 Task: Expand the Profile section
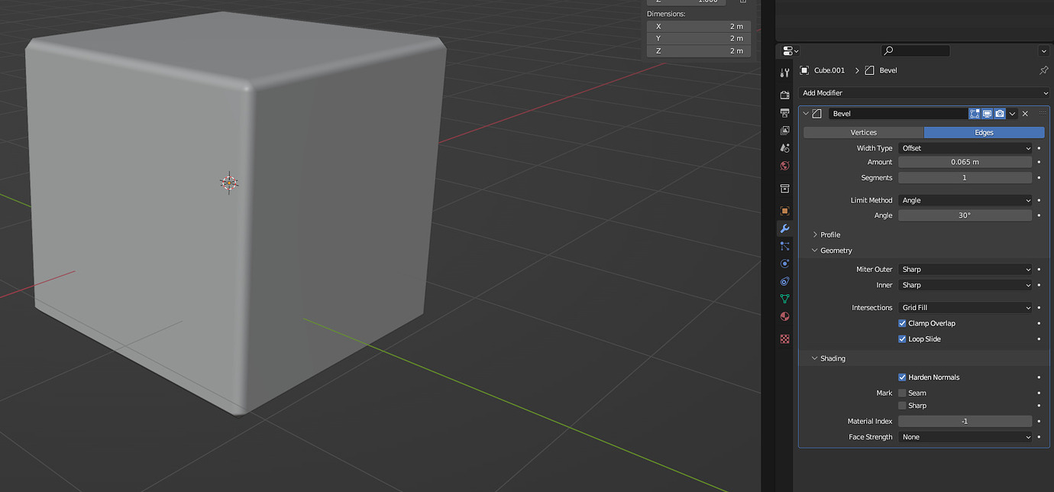[827, 235]
